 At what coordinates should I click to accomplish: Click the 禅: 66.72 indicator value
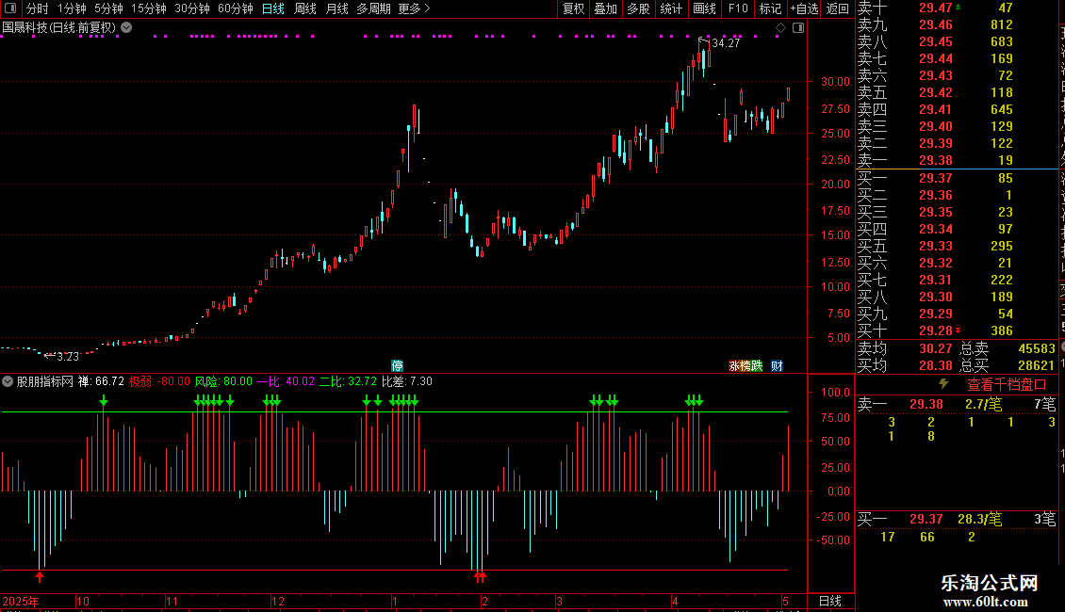101,381
